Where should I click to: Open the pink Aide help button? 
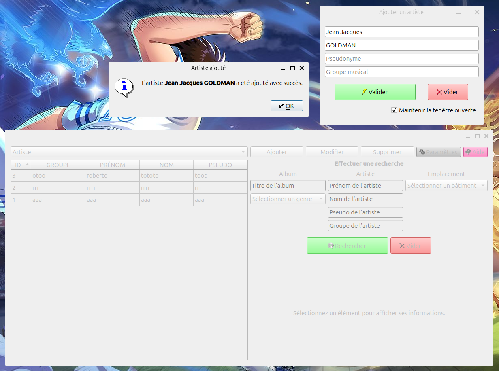[x=475, y=152]
